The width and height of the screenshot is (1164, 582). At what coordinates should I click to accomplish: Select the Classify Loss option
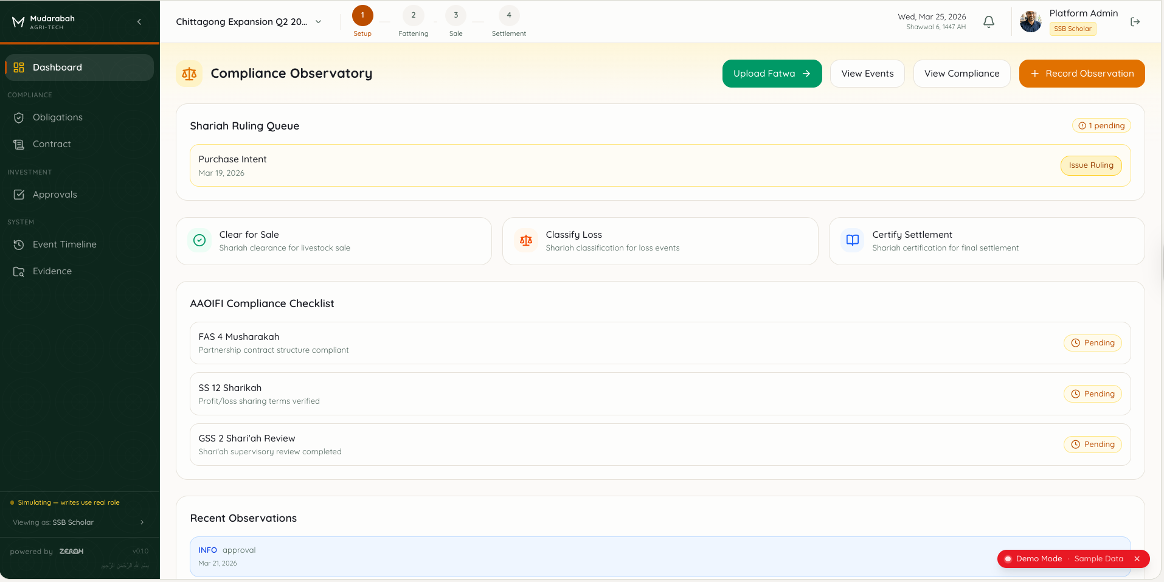click(660, 240)
